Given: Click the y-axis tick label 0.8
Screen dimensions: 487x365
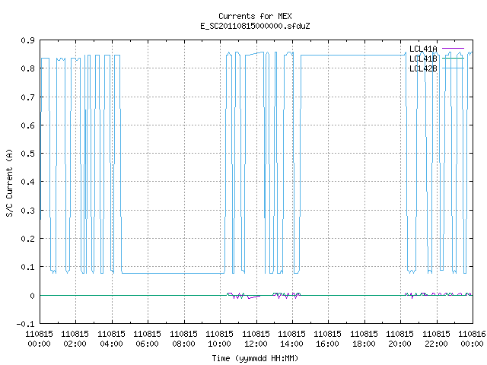Looking at the screenshot, I should (27, 68).
